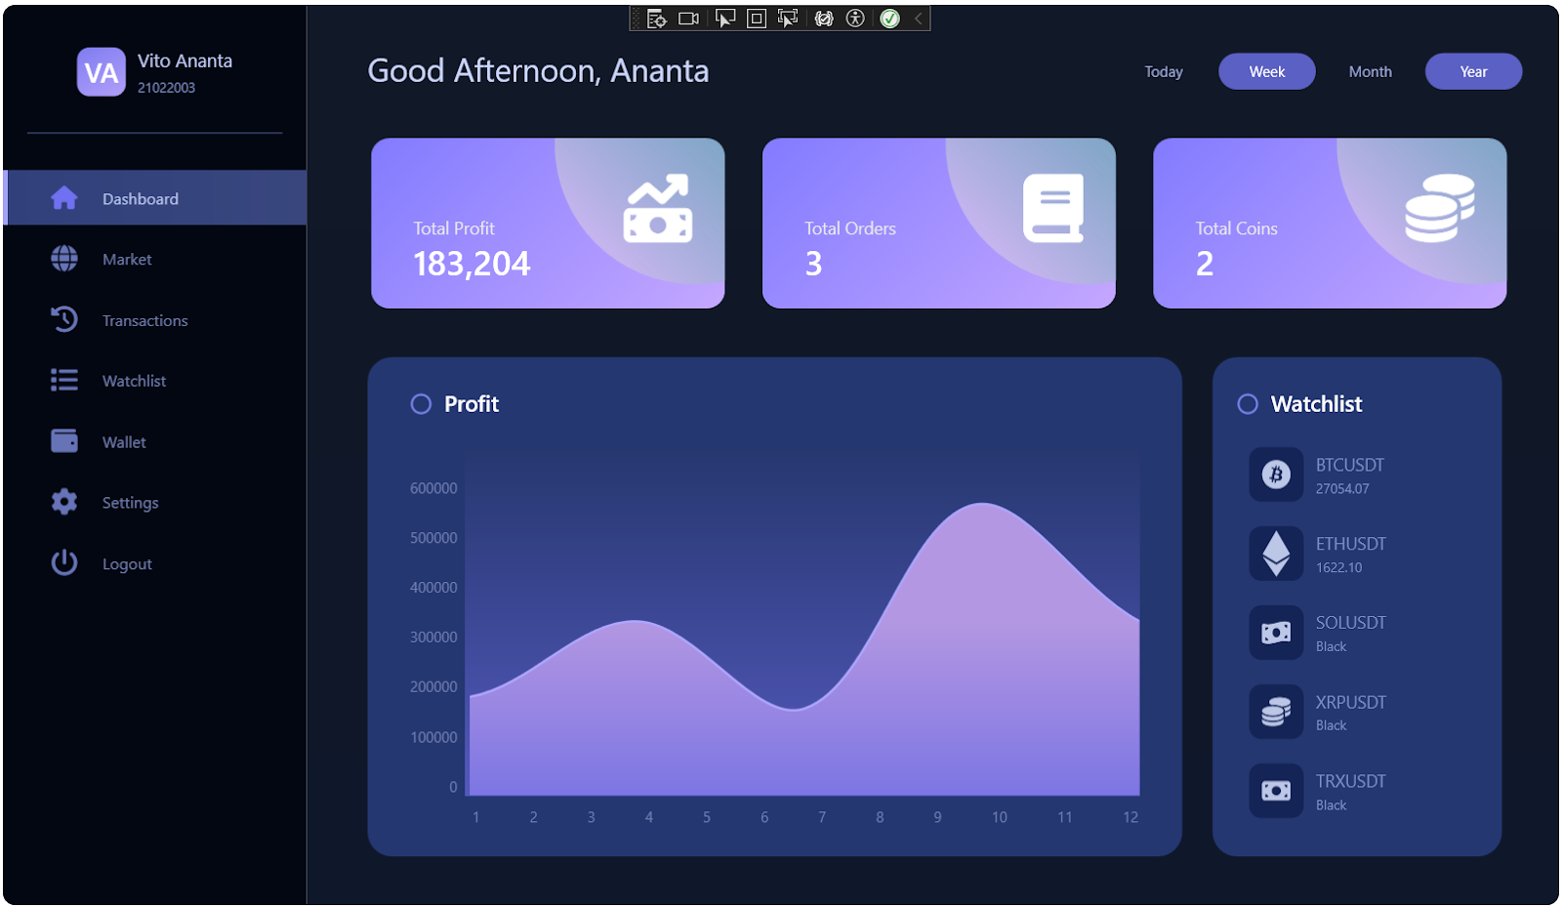
Task: Click the video camera icon in debug toolbar
Action: (x=689, y=19)
